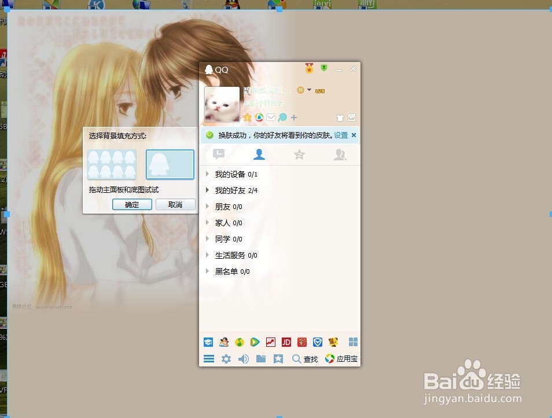Click the green shield icon in title bar

324,68
